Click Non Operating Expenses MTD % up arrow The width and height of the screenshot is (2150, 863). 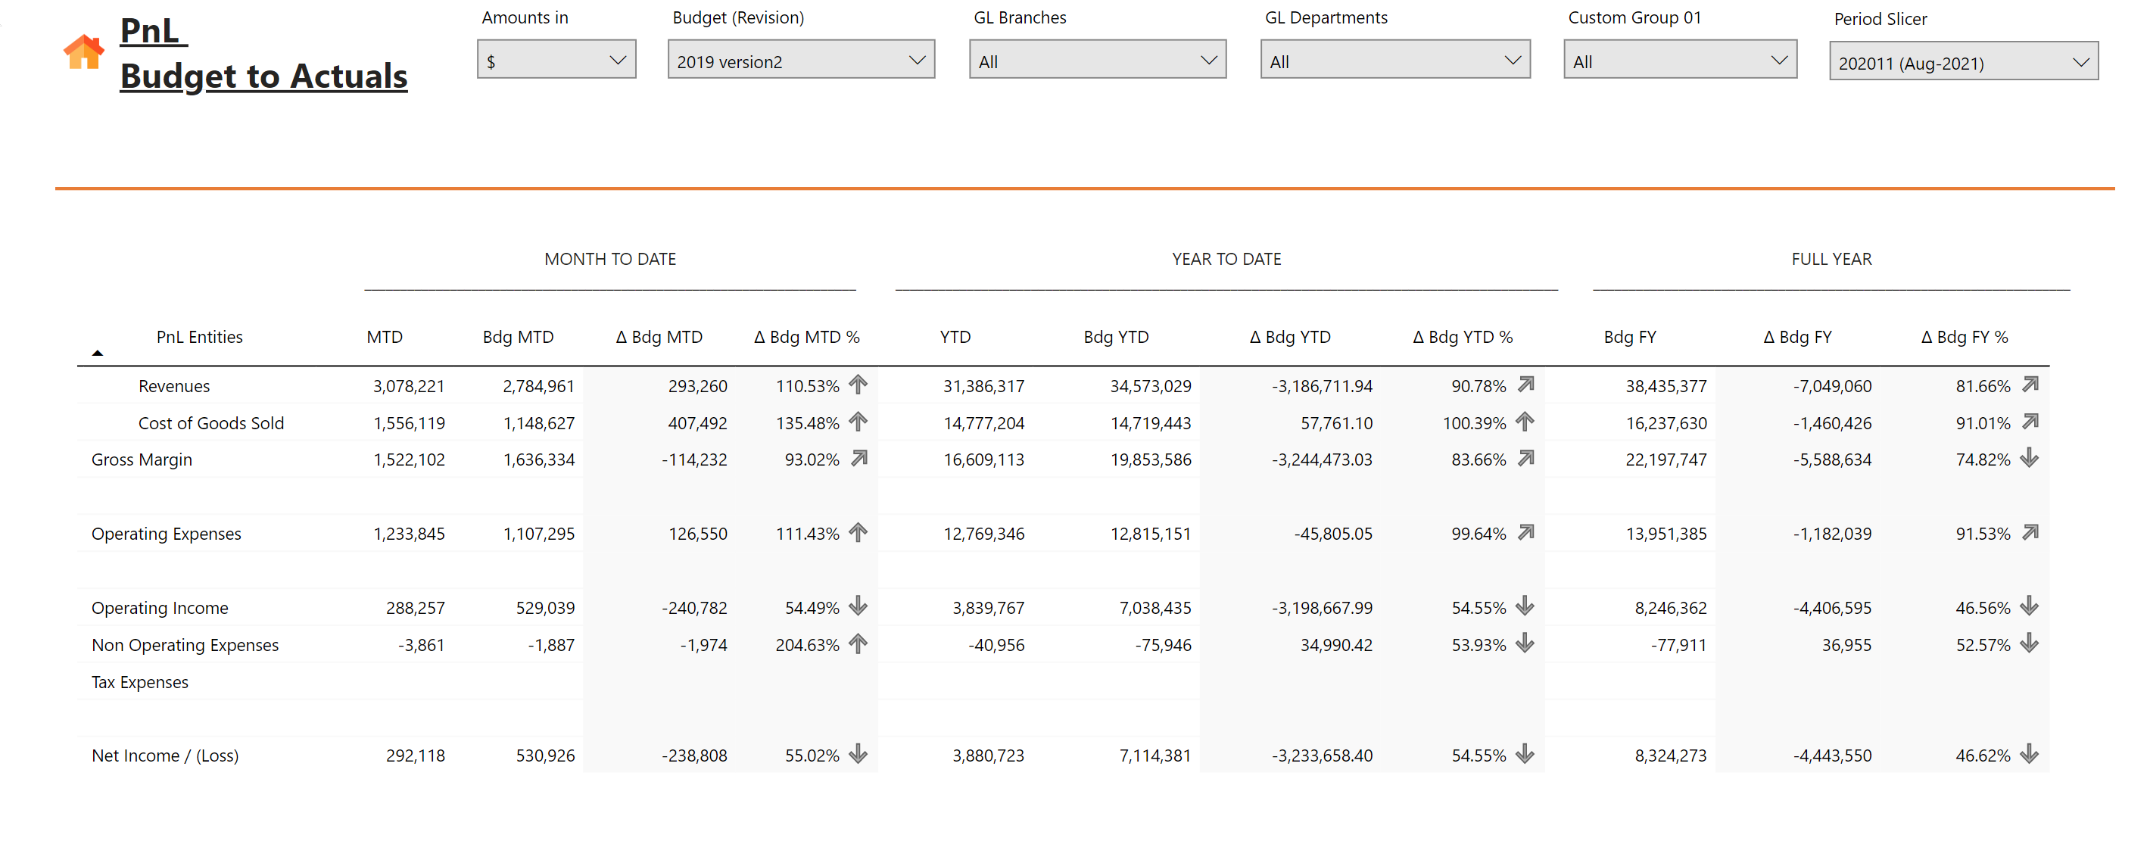[858, 643]
